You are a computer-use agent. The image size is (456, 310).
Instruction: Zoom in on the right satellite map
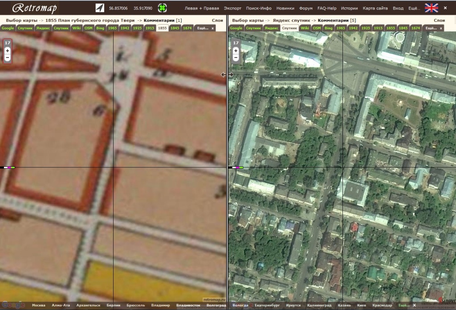click(x=236, y=50)
